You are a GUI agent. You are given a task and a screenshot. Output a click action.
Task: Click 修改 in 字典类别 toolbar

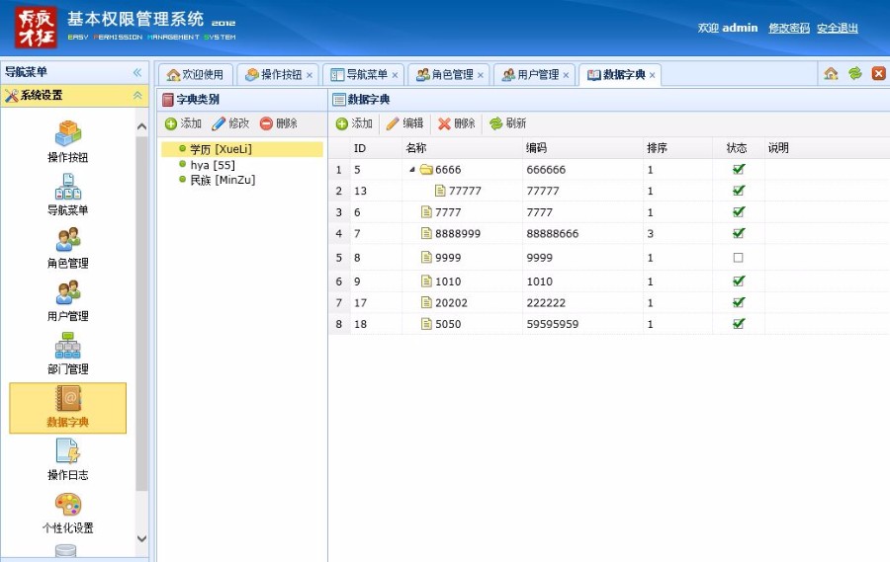(230, 123)
